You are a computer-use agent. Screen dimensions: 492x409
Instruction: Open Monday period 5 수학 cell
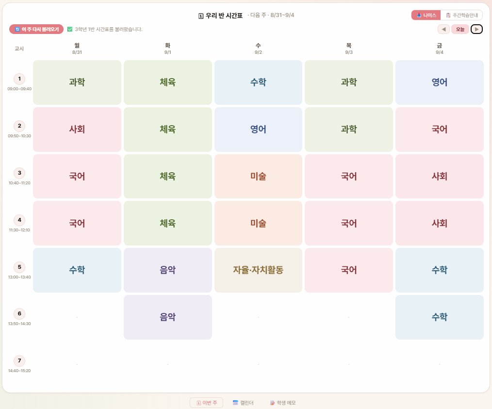(77, 270)
